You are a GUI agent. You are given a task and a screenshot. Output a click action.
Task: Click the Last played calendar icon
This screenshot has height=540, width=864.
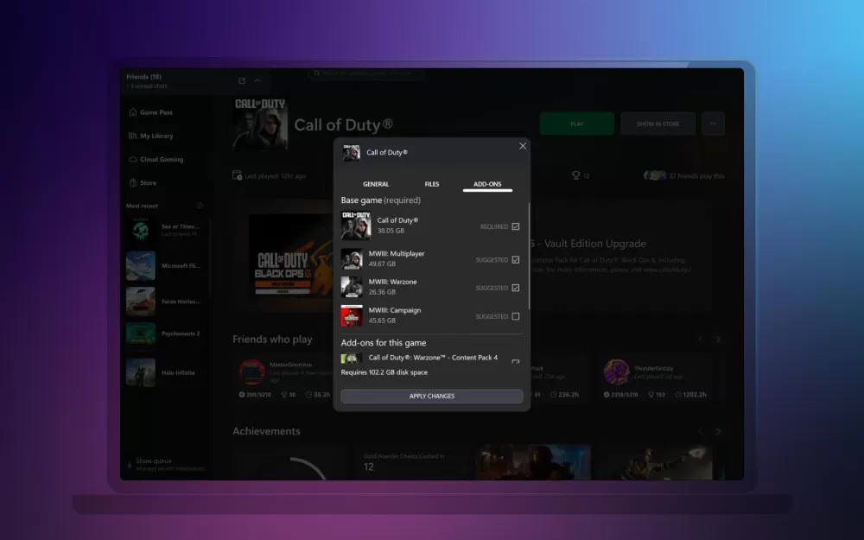coord(237,175)
